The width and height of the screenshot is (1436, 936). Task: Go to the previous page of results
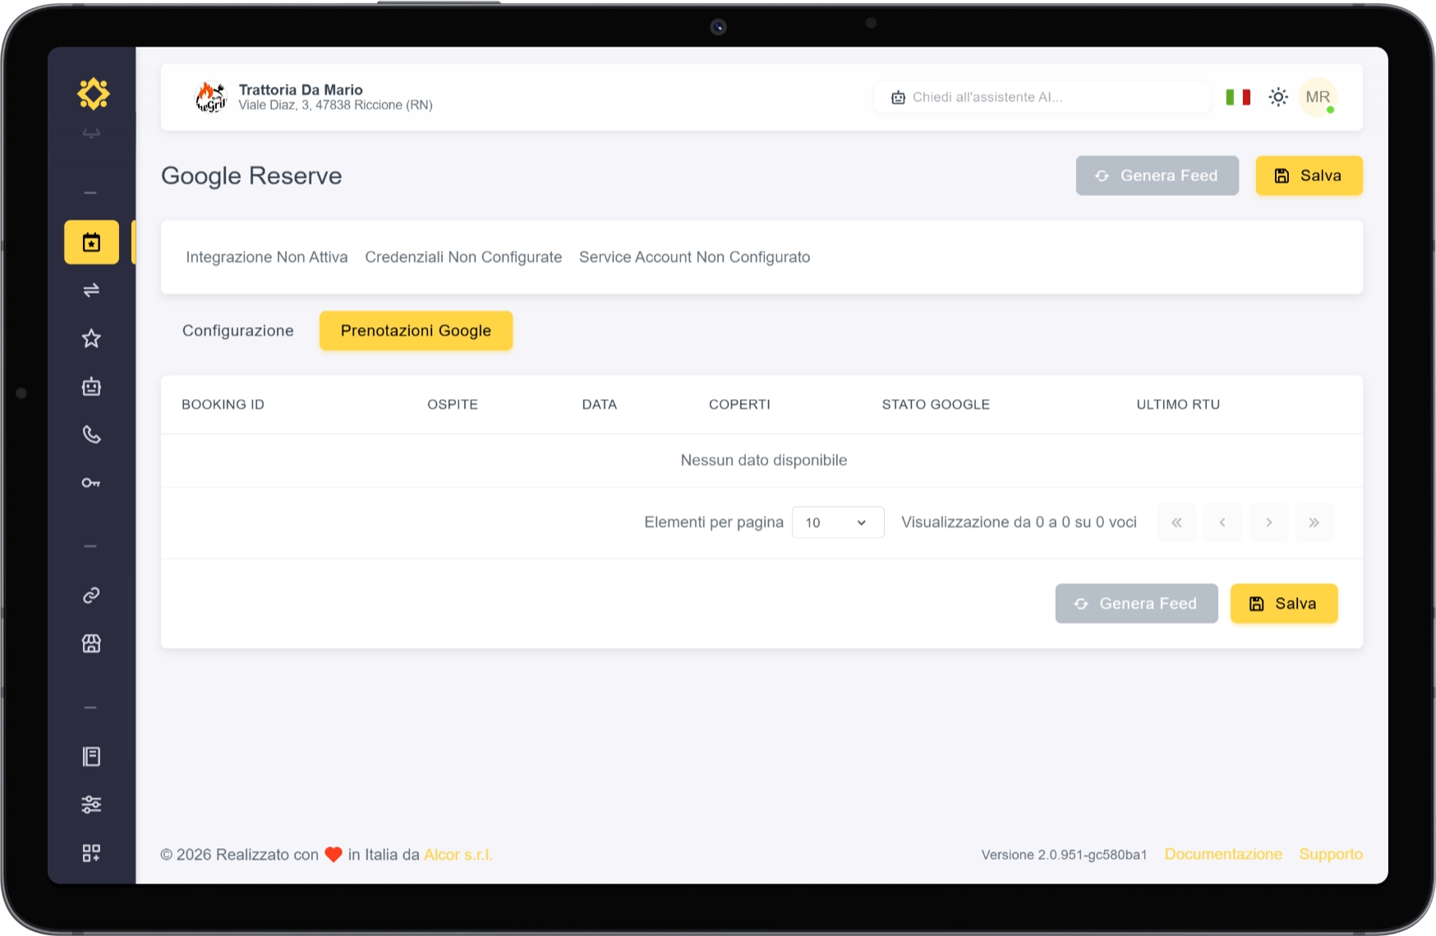(1222, 522)
